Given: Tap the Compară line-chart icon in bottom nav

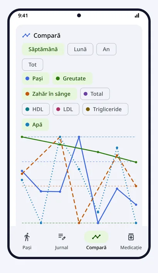Looking at the screenshot, I should pos(96,237).
